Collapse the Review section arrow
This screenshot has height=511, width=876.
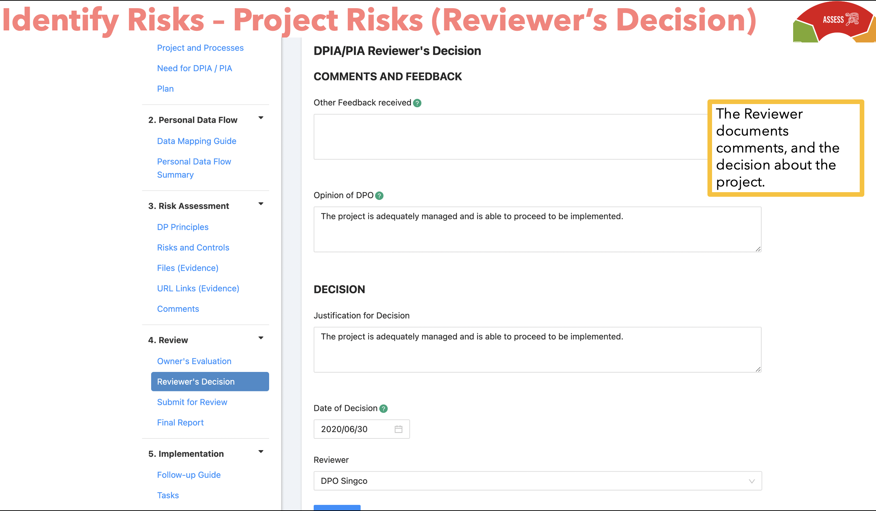(261, 338)
